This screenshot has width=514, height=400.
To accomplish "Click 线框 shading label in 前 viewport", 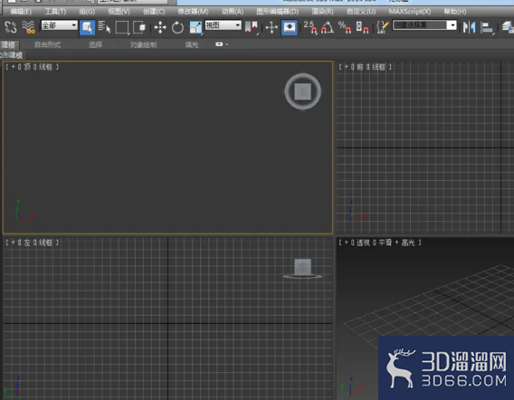I will (378, 67).
